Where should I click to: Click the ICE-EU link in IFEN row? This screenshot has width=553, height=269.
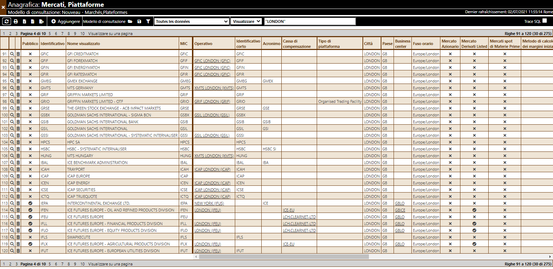(288, 210)
